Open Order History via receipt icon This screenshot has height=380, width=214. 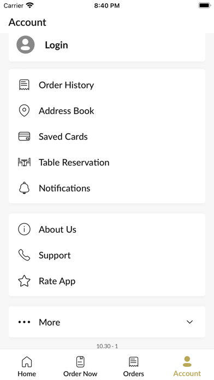coord(24,85)
